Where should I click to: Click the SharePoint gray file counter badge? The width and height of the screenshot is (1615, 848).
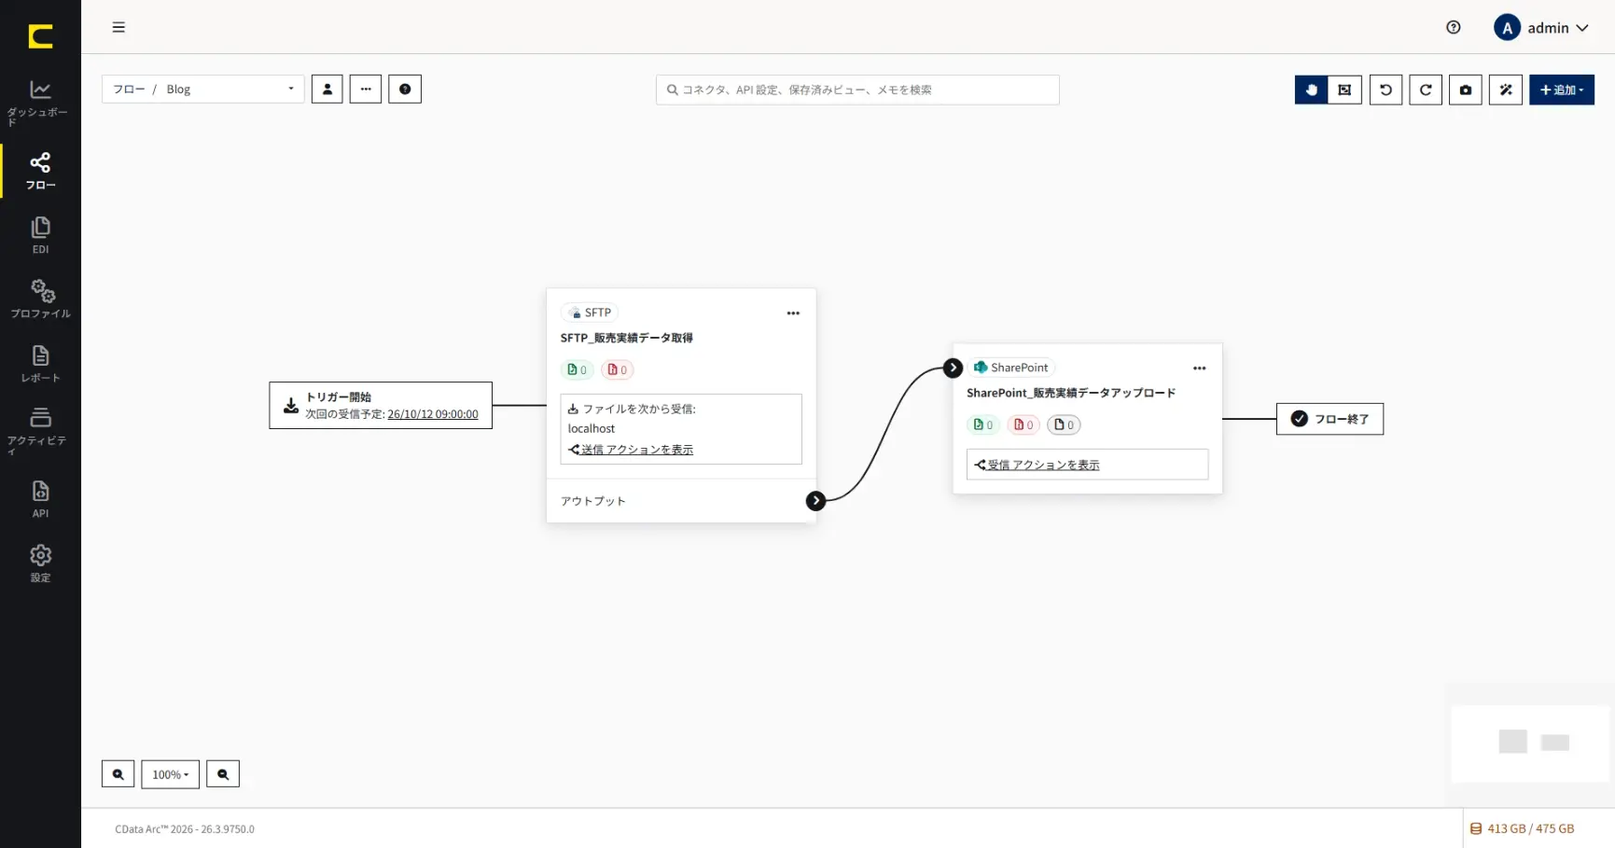[1064, 424]
